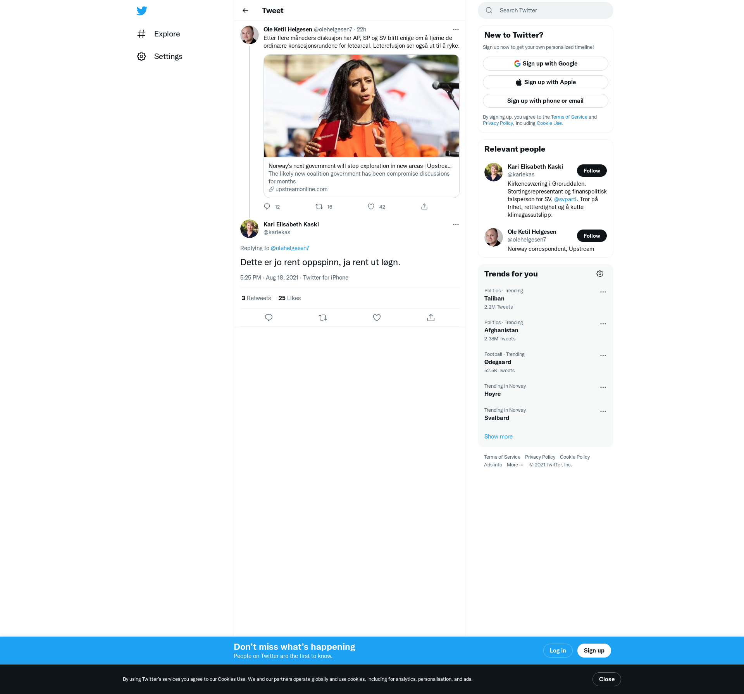Click the Search Twitter field
This screenshot has width=744, height=694.
(x=546, y=10)
